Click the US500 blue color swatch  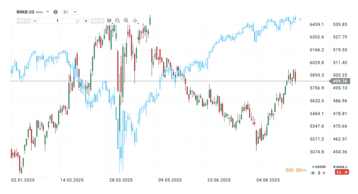313,167
